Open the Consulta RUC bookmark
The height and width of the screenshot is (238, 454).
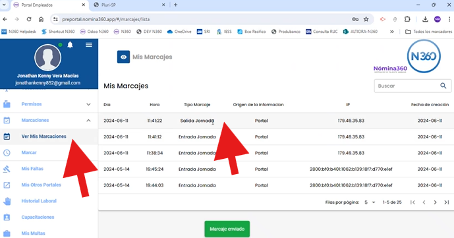322,32
